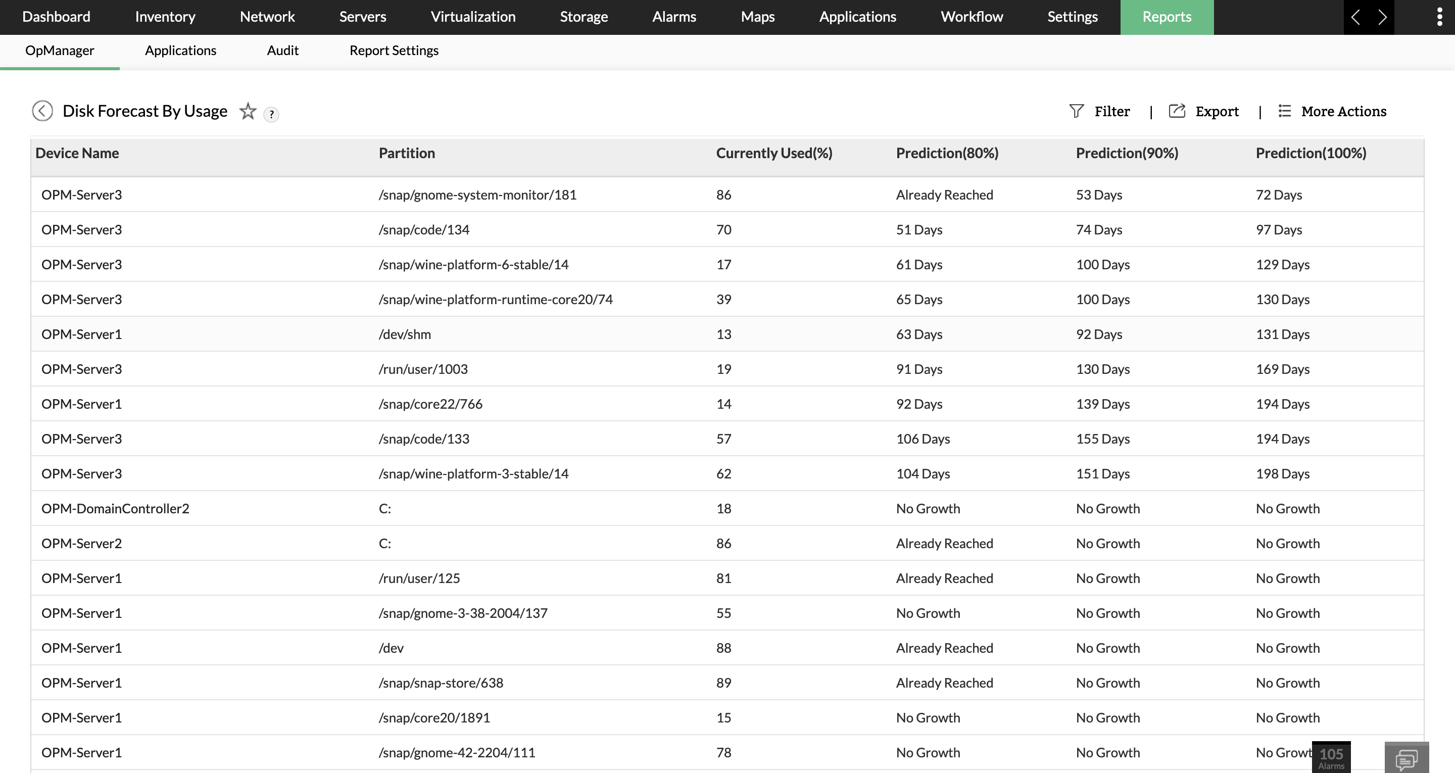Switch to the Alarms tab
Image resolution: width=1455 pixels, height=773 pixels.
(674, 17)
